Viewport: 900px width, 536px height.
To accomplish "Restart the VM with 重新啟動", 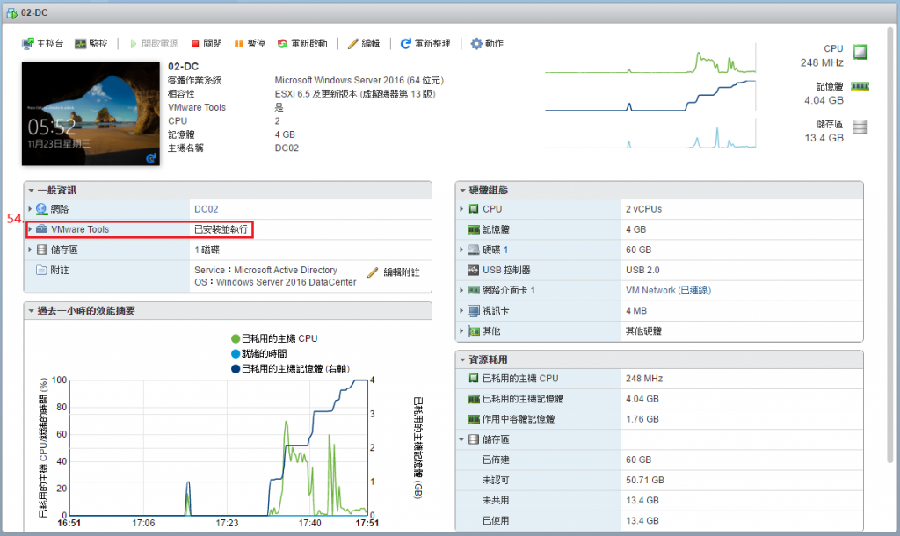I will (x=302, y=44).
